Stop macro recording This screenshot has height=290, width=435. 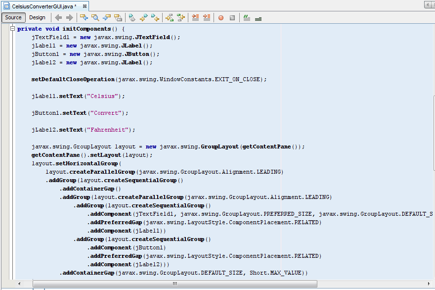tap(233, 18)
